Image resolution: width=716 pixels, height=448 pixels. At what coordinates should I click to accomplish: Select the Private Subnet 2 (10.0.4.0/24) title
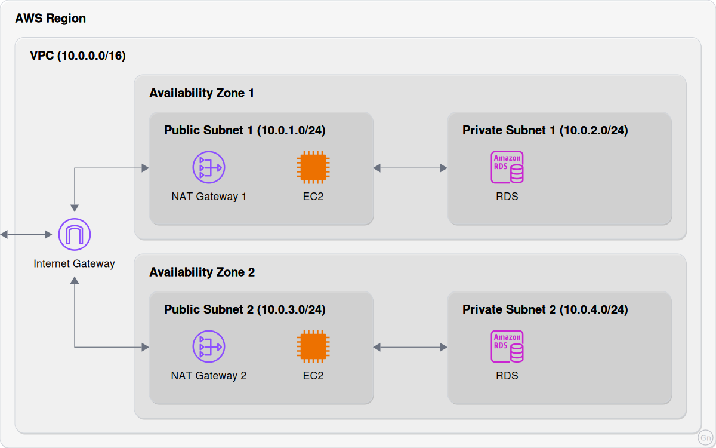(x=545, y=309)
